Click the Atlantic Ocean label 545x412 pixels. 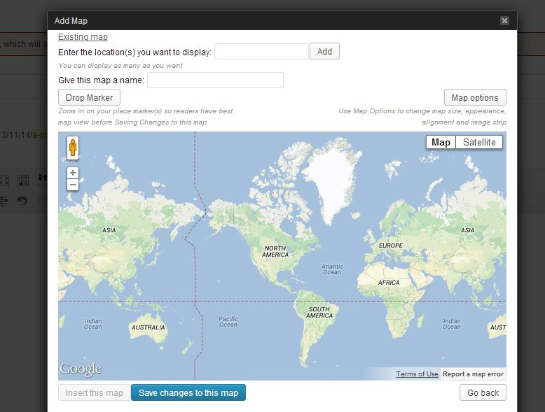point(332,269)
